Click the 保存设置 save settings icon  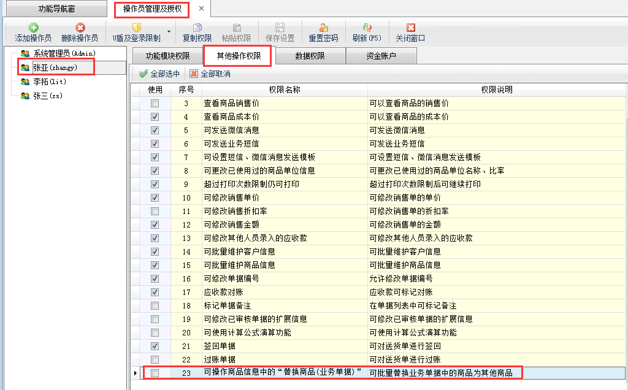point(280,28)
